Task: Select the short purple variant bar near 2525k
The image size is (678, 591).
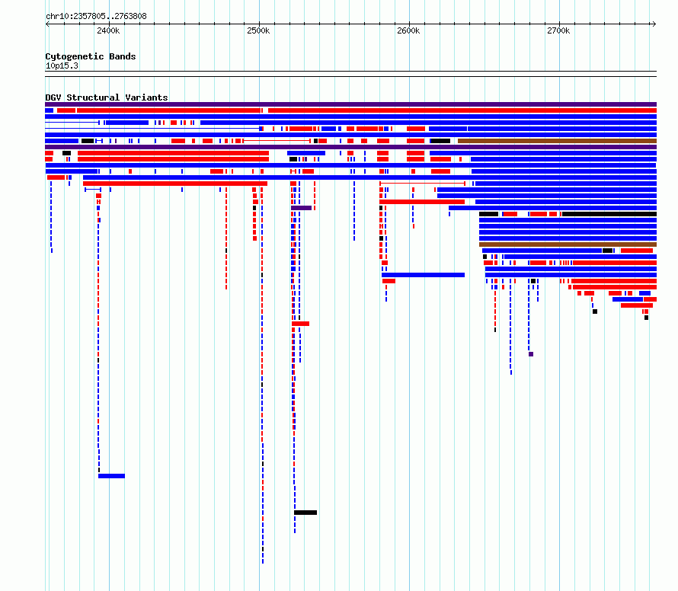Action: coord(302,208)
